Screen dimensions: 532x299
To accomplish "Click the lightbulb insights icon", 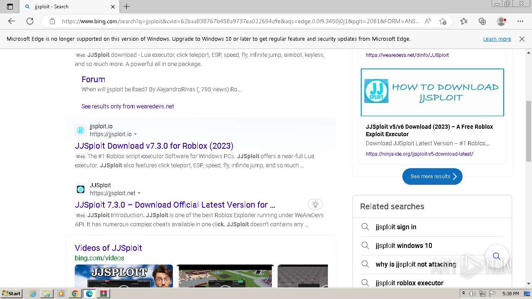I will [315, 204].
